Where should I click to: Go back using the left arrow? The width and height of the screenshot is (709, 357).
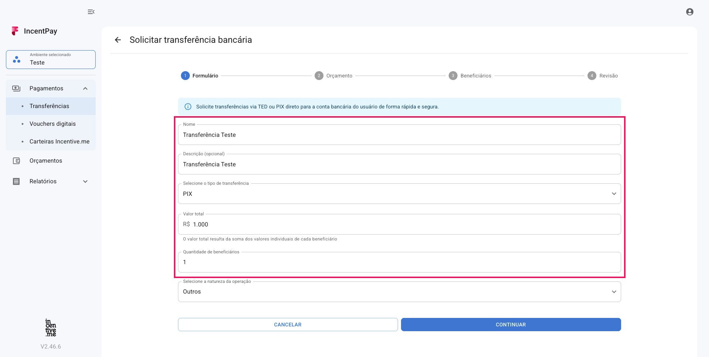(x=118, y=40)
